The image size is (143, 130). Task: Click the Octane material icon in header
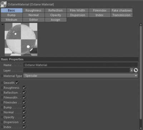click(x=4, y=4)
